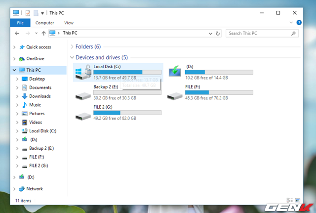Select This PC in navigation pane
The height and width of the screenshot is (213, 316).
tap(30, 70)
